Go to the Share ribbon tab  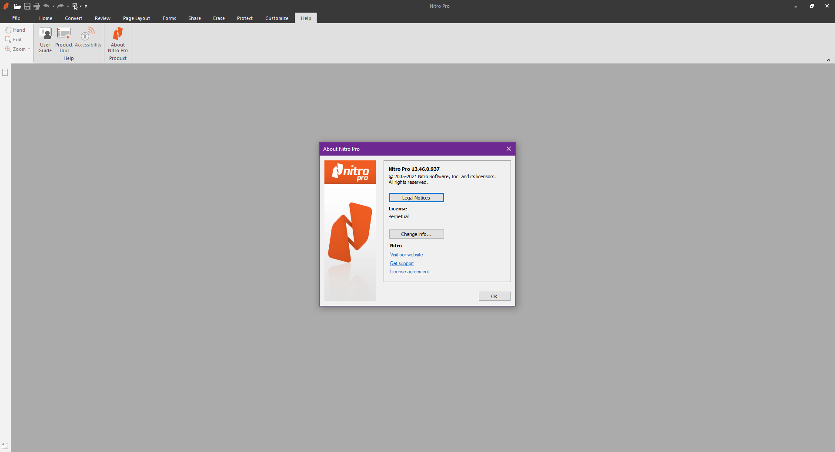195,18
